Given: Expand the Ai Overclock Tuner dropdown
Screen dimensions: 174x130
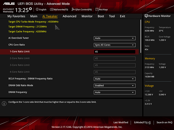Looking at the screenshot, I should [x=115, y=38].
